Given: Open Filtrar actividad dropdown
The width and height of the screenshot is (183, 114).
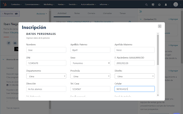Looking at the screenshot, I should tap(79, 22).
